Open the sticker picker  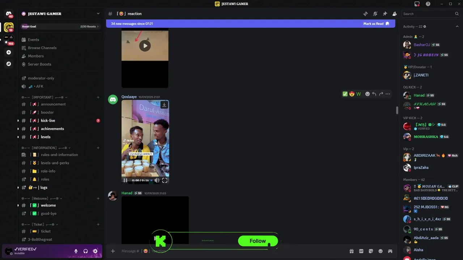point(371,251)
